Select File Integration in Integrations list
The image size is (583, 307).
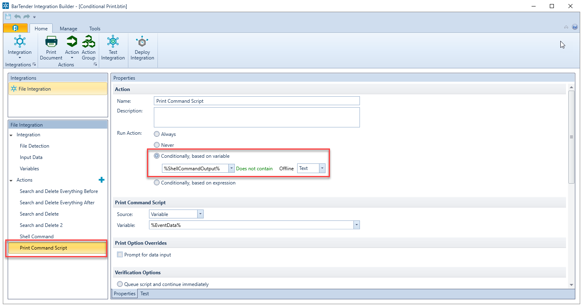58,89
